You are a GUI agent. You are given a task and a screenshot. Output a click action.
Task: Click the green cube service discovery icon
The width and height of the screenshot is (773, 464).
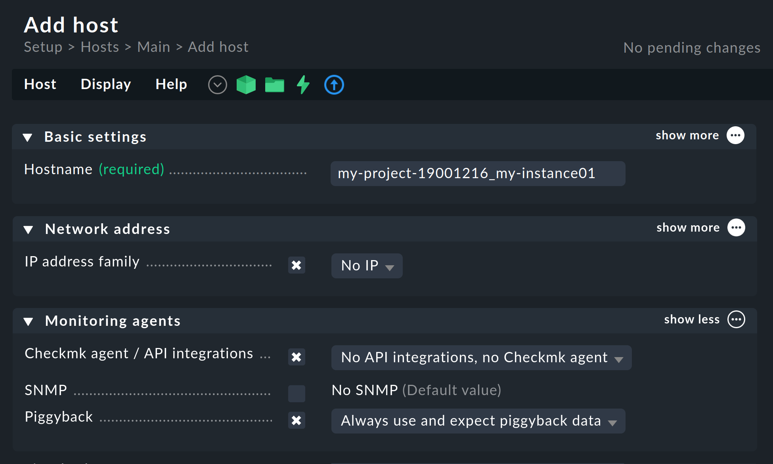[246, 84]
